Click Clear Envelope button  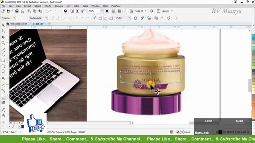(161, 18)
